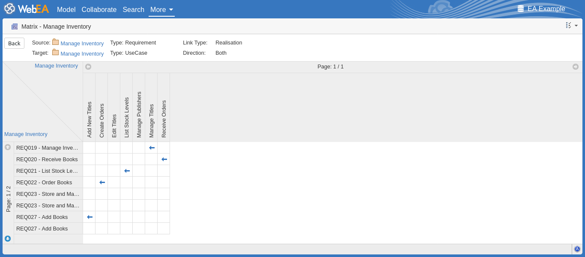Click previous page arrow in column header
The image size is (585, 257).
[88, 67]
